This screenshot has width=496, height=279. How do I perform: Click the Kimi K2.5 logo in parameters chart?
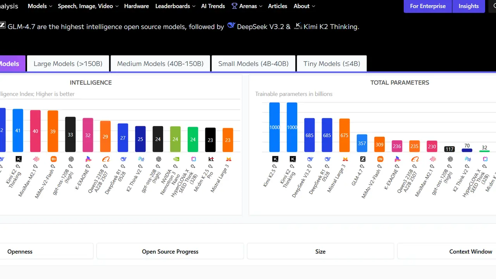[275, 159]
